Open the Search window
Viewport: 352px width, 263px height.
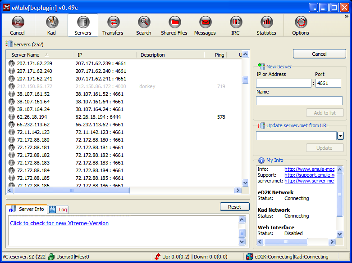tap(144, 25)
